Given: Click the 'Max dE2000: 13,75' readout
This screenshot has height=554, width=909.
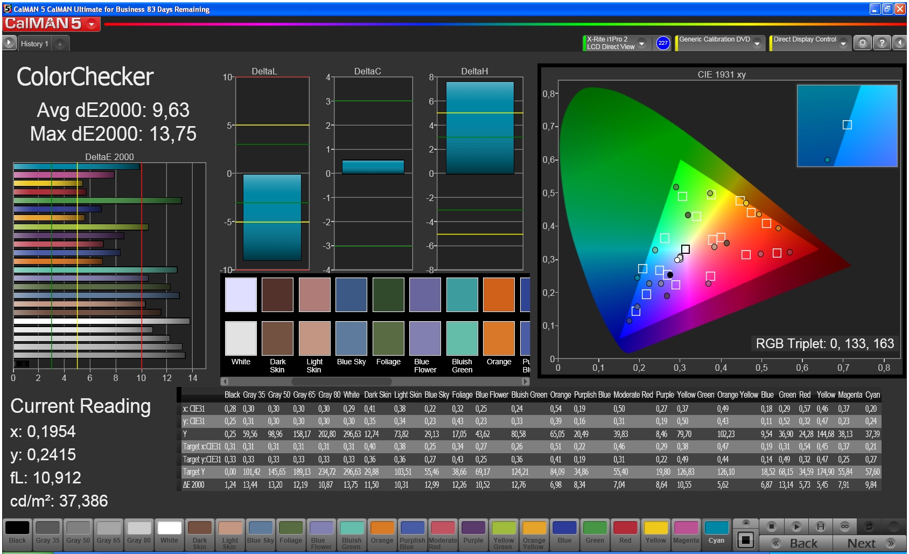Looking at the screenshot, I should pyautogui.click(x=113, y=134).
